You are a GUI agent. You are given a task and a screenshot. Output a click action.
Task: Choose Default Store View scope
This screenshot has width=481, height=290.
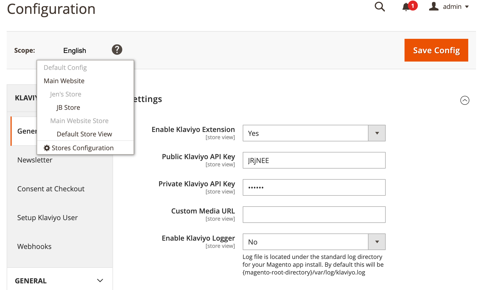pos(84,134)
